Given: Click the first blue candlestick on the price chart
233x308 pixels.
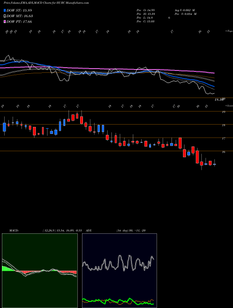Looking at the screenshot, I should point(4,127).
